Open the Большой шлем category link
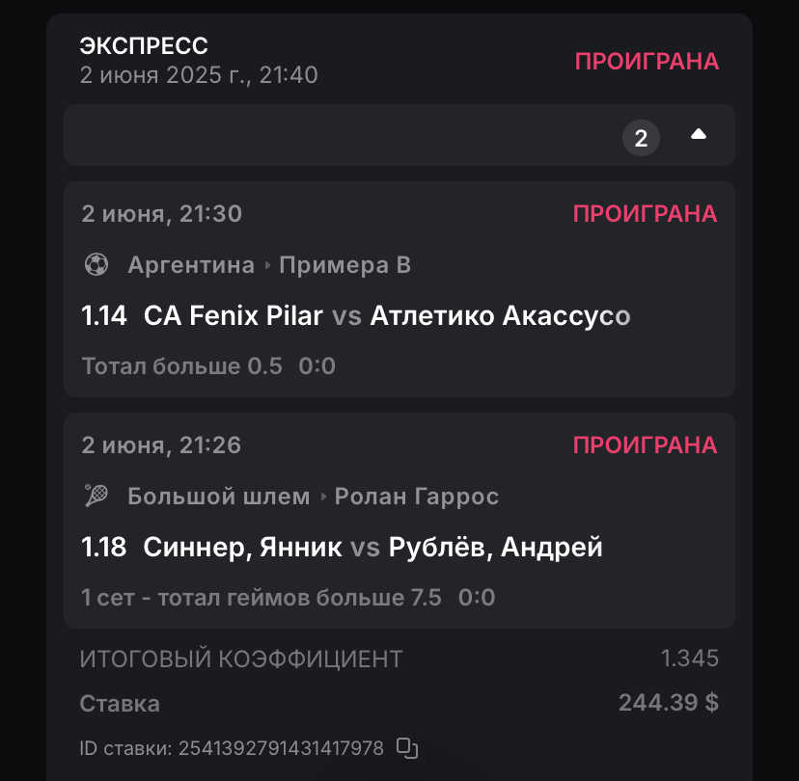 point(218,496)
